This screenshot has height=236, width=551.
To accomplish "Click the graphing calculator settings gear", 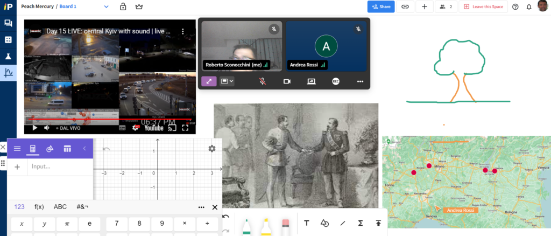I will click(x=212, y=149).
